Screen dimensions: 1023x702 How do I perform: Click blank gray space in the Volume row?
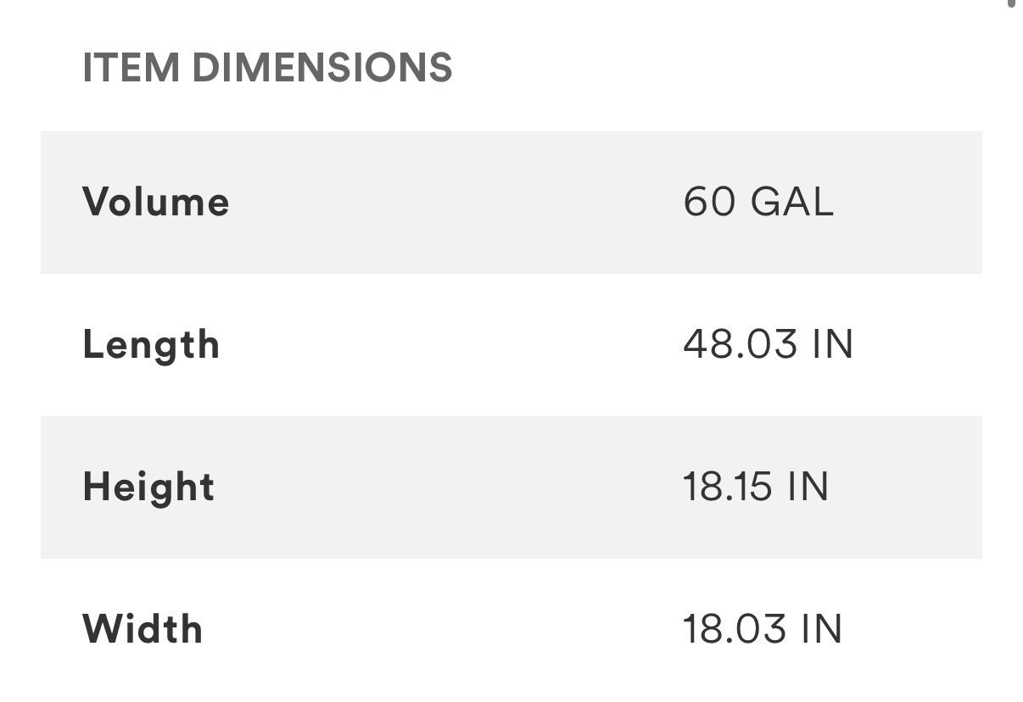[458, 202]
